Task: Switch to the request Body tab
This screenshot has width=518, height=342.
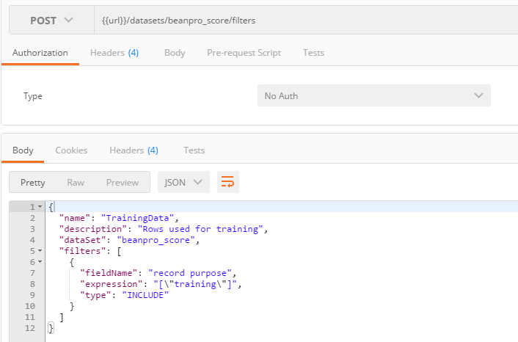Action: (x=175, y=53)
